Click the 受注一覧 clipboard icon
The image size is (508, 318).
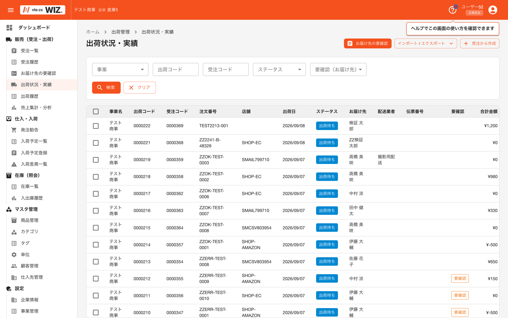pos(14,51)
